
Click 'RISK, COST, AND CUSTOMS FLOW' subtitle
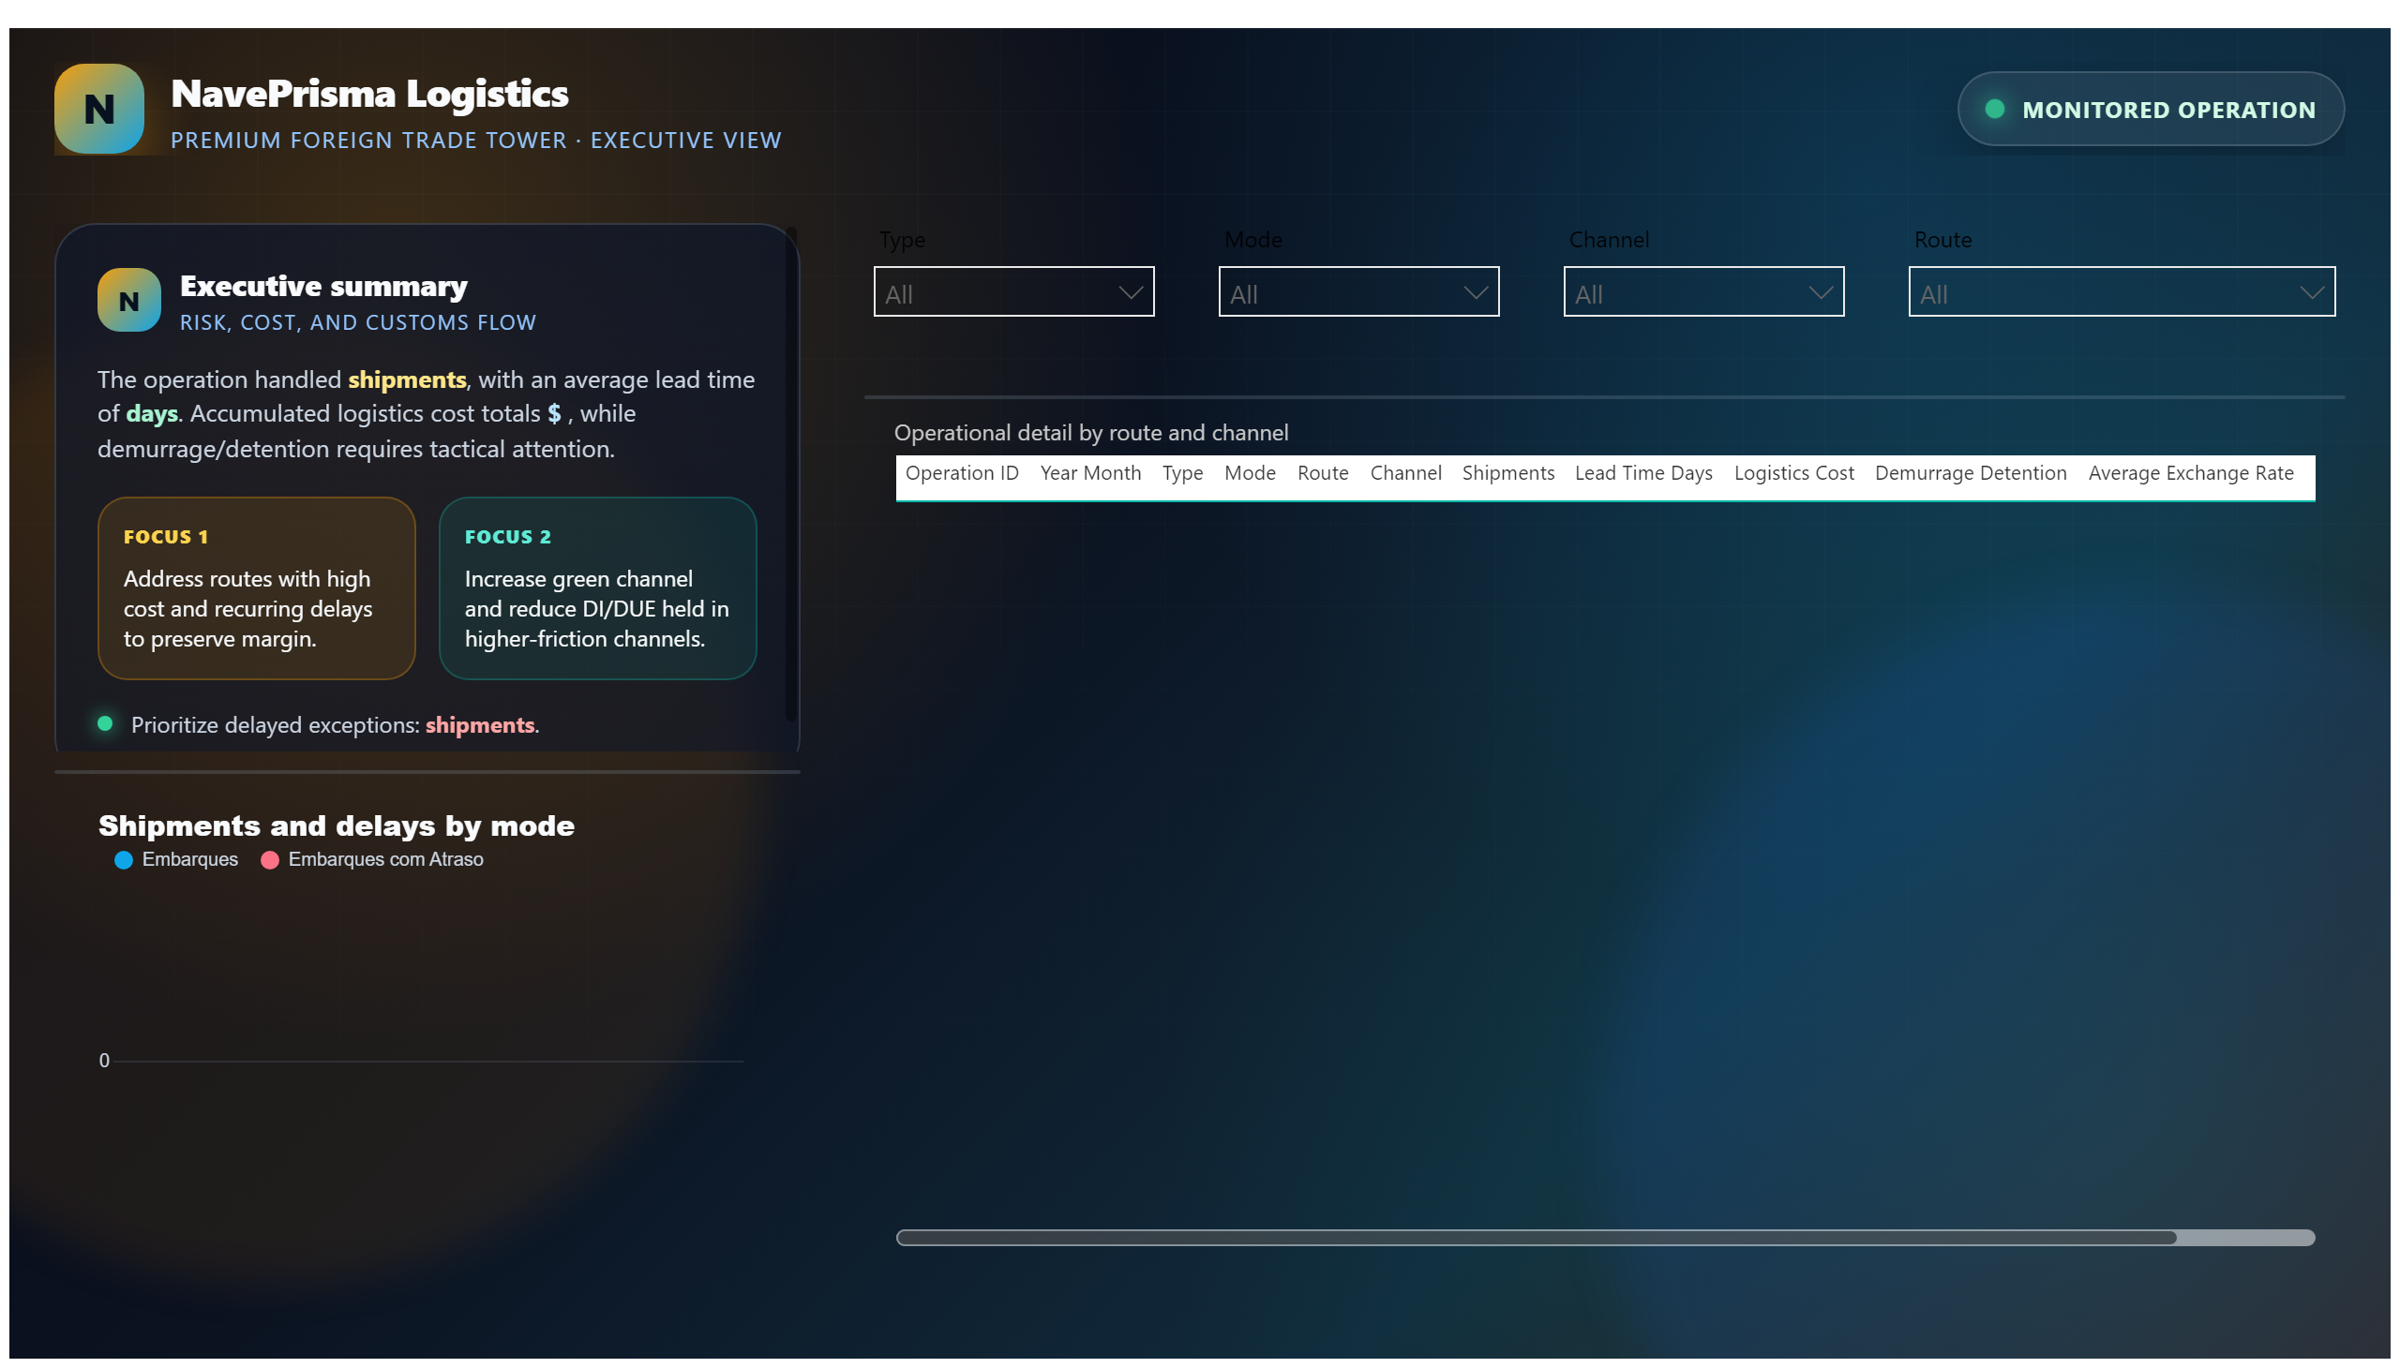(x=358, y=322)
